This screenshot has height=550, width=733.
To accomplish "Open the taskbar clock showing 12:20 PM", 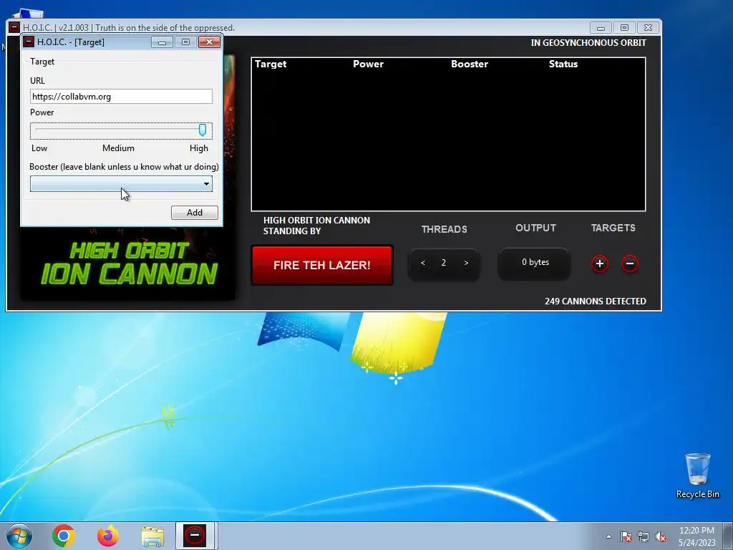I will [696, 536].
